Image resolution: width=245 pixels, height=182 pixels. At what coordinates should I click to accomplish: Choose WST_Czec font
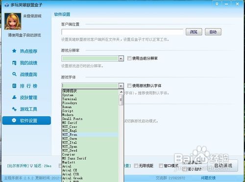90,127
